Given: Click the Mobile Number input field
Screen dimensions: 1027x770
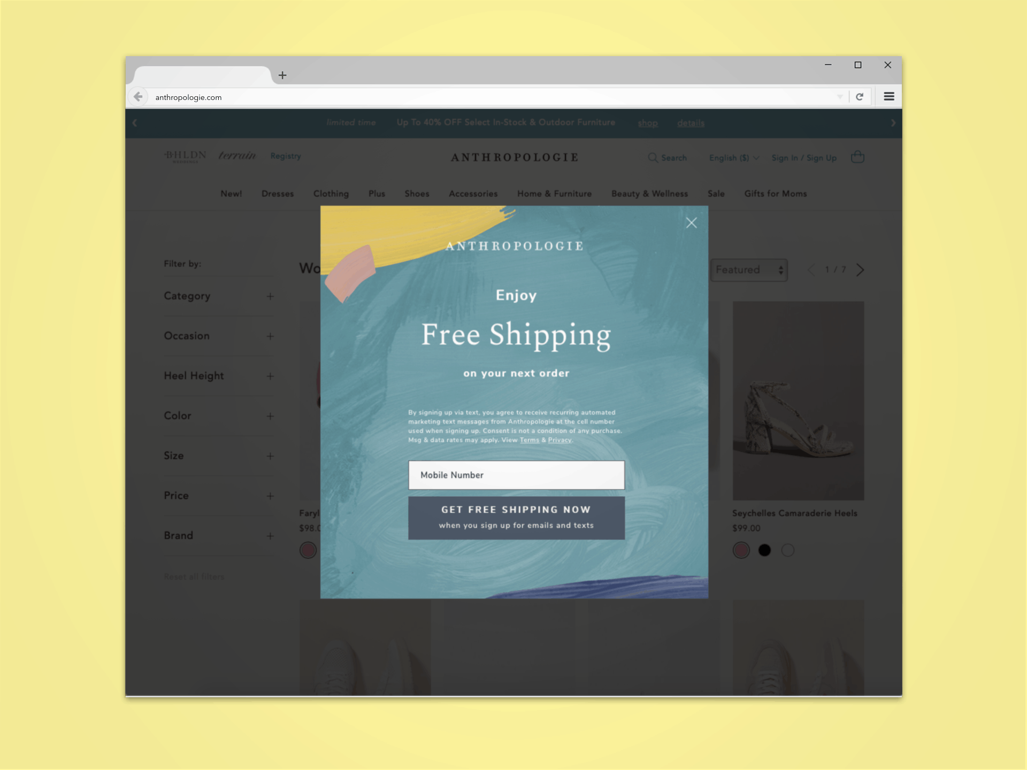Looking at the screenshot, I should click(x=516, y=474).
